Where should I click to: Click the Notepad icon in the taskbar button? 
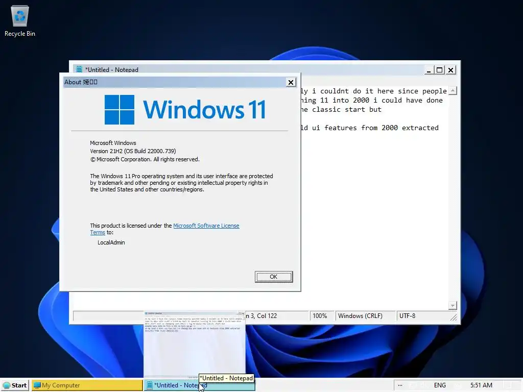[x=150, y=385]
